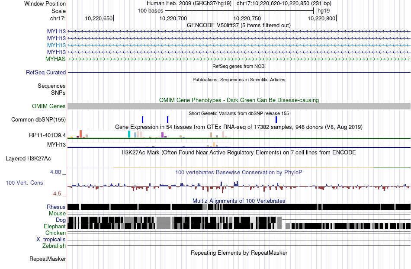The height and width of the screenshot is (269, 411).
Task: Click the Rhesus alignment black block
Action: coord(239,207)
